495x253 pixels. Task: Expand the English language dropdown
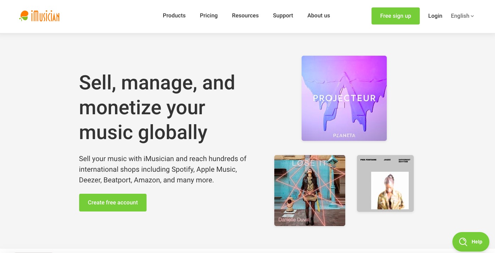[x=462, y=16]
